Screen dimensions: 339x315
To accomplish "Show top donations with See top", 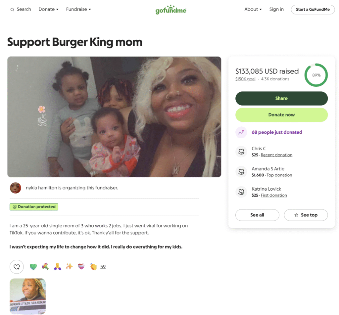I will point(306,215).
